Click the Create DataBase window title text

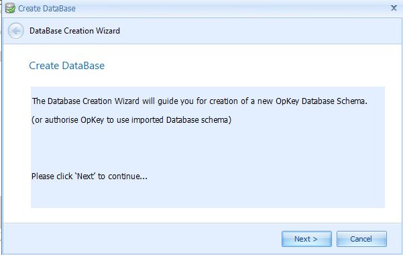click(x=47, y=9)
